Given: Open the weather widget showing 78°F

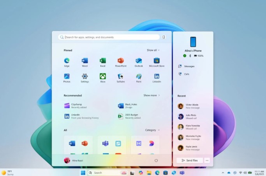Looking at the screenshot, I should (7, 173).
